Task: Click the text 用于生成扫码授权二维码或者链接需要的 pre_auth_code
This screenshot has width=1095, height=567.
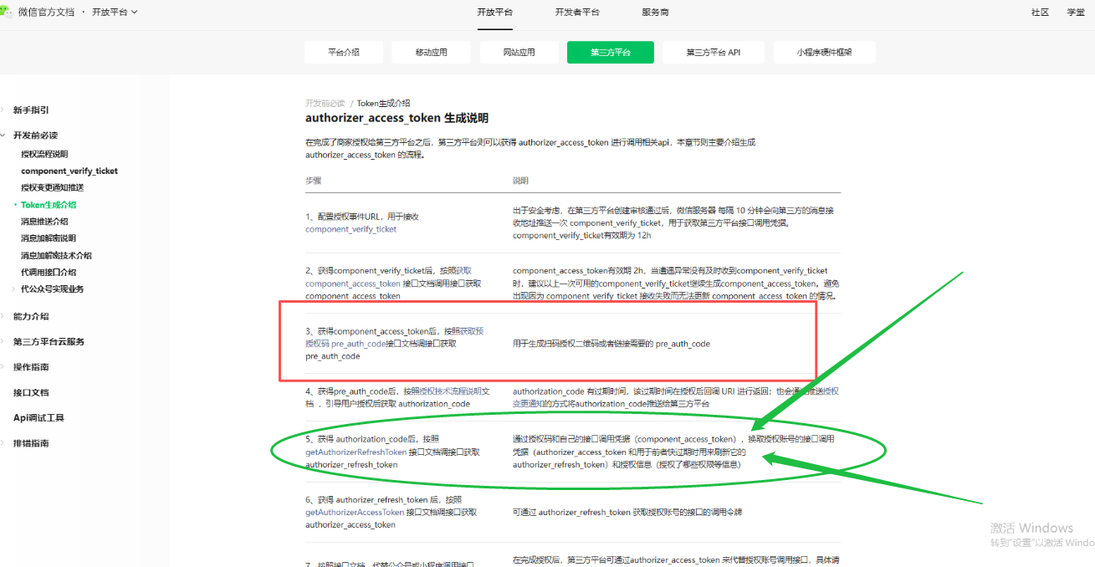Action: 611,344
